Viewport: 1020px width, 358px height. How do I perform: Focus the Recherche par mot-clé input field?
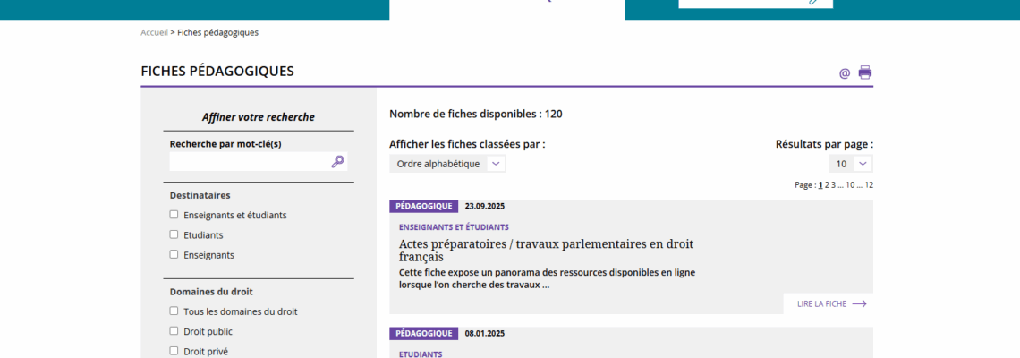coord(248,162)
